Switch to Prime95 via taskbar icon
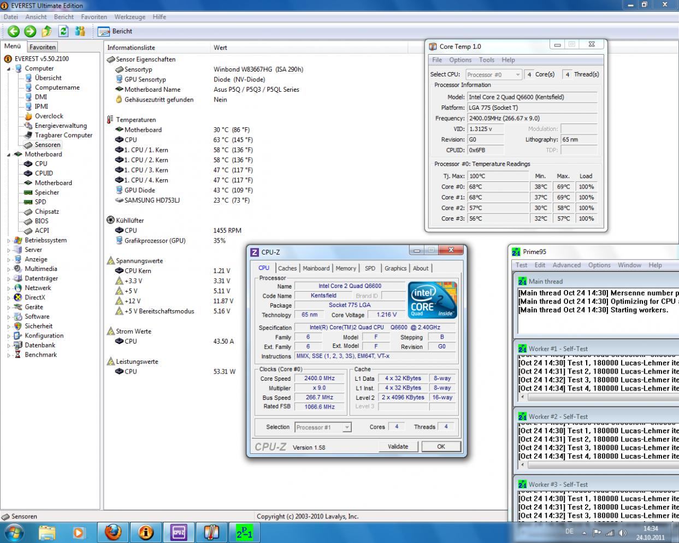The height and width of the screenshot is (543, 679). pos(244,532)
